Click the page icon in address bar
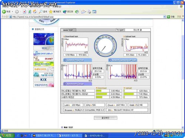Image resolution: width=185 pixels, height=138 pixels. (x=11, y=17)
